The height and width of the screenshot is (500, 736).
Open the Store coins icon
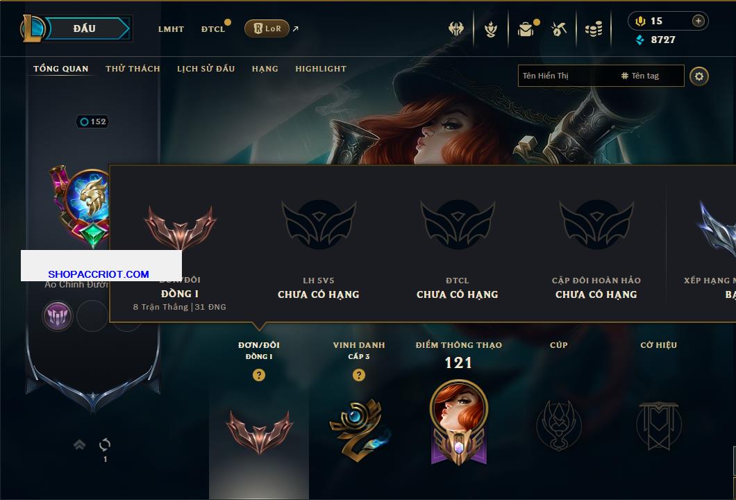coord(594,29)
